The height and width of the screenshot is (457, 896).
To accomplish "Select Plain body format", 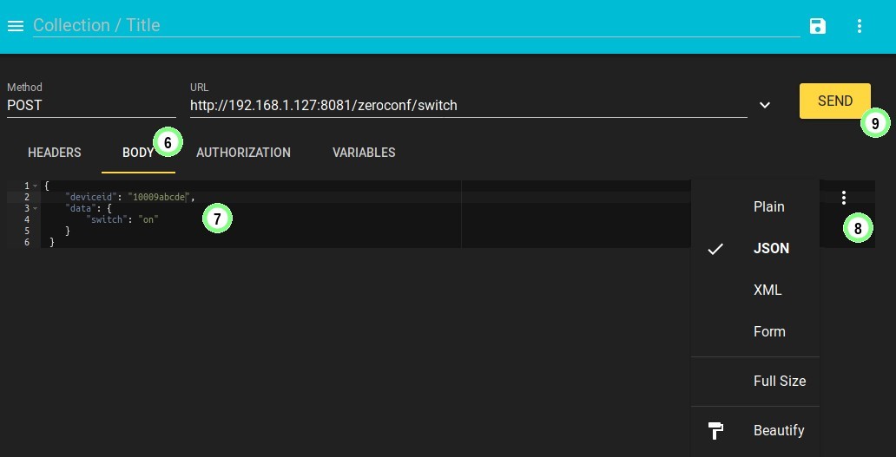I will (768, 206).
